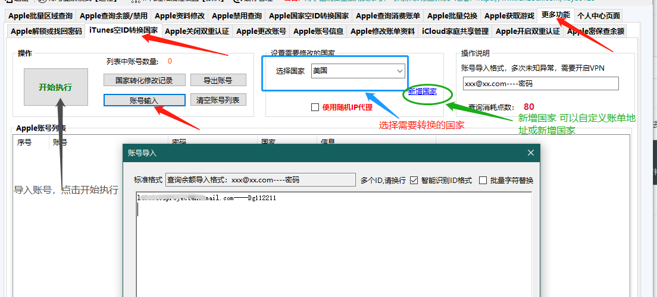Expand the 选择国家 dropdown
The height and width of the screenshot is (297, 657).
tap(358, 71)
